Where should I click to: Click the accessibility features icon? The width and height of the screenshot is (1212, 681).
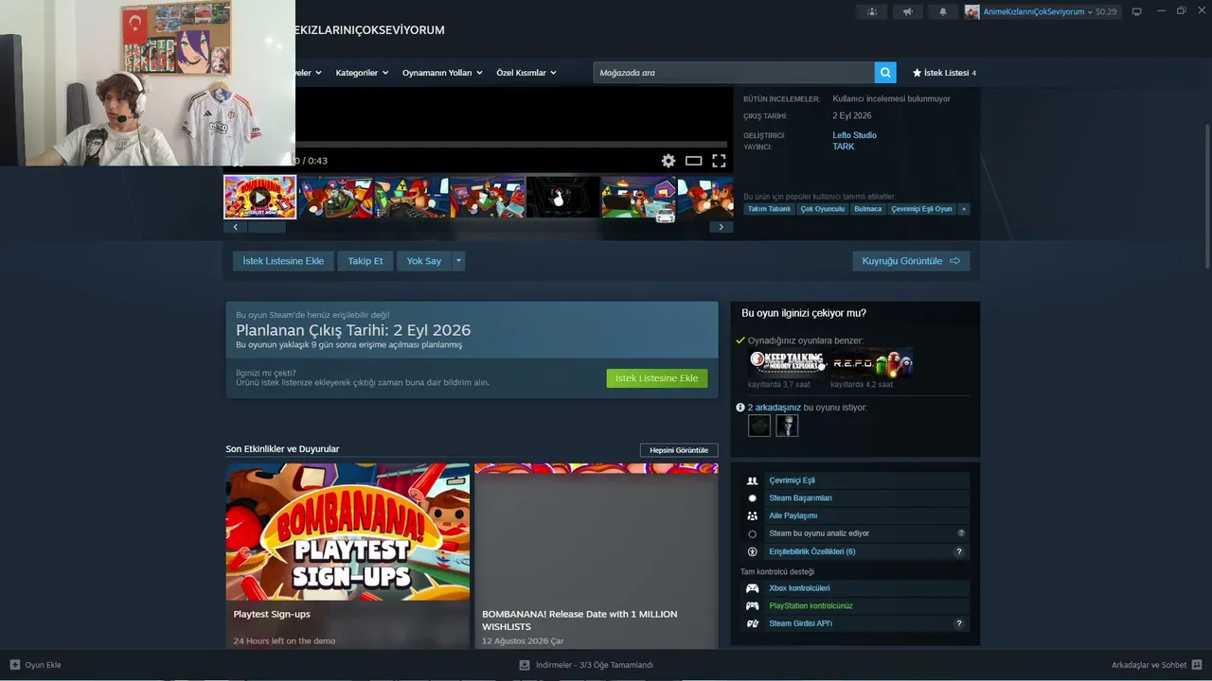click(753, 551)
